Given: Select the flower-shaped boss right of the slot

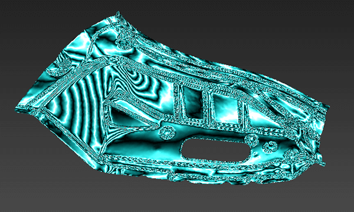Looking at the screenshot, I should click(270, 147).
